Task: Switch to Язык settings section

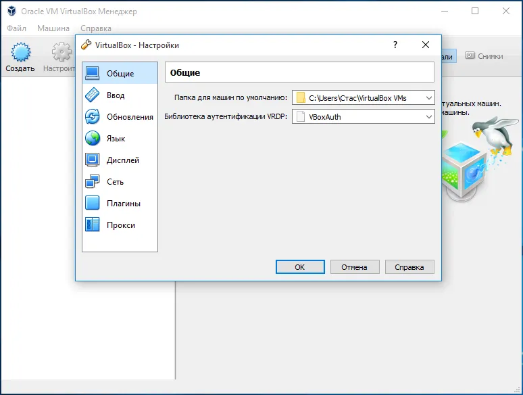Action: [x=120, y=139]
